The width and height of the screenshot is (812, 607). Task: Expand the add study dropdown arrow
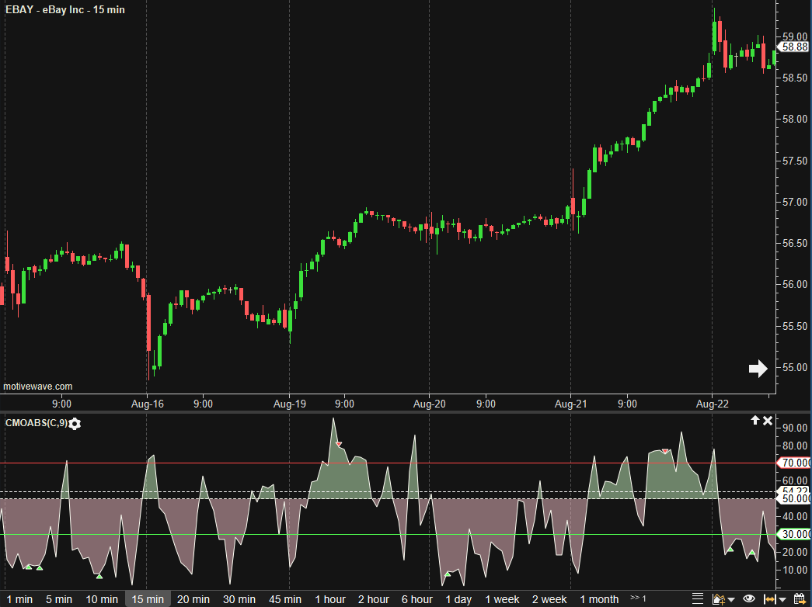(x=731, y=599)
